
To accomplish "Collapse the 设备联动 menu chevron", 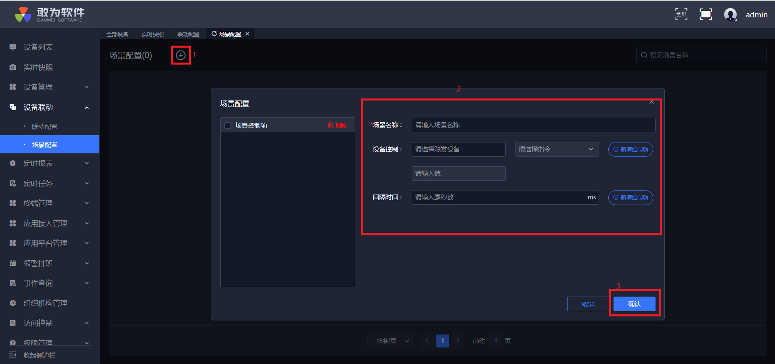I will [87, 107].
